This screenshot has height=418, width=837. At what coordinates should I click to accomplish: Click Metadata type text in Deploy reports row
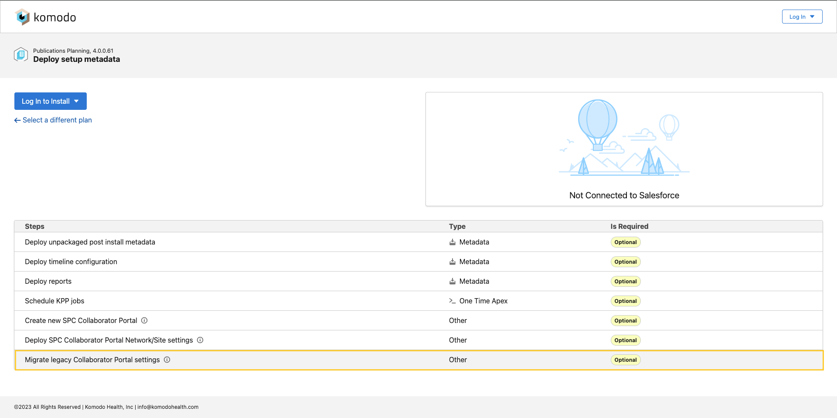pos(474,281)
